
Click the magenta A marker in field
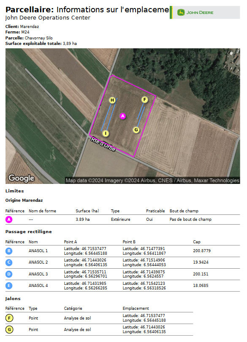(123, 116)
